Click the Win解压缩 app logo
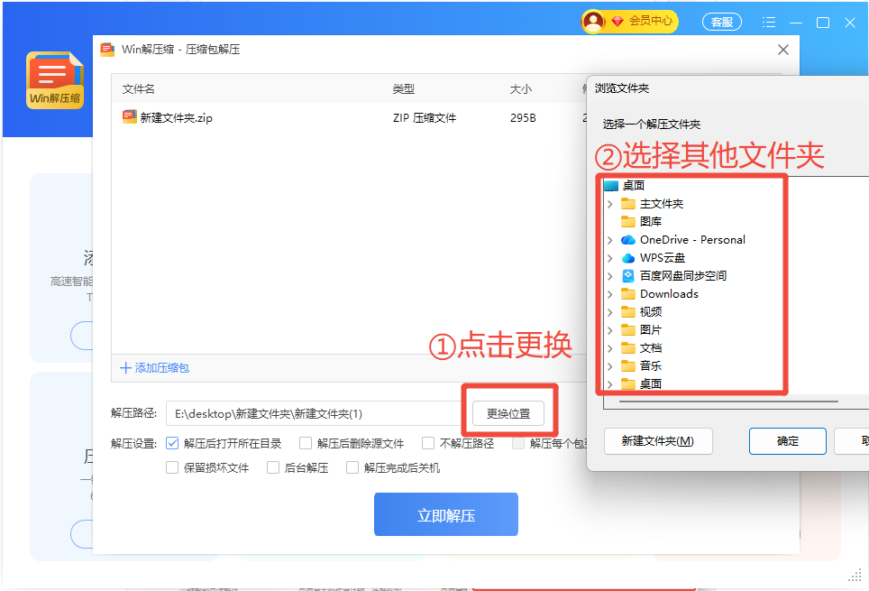 click(x=55, y=80)
